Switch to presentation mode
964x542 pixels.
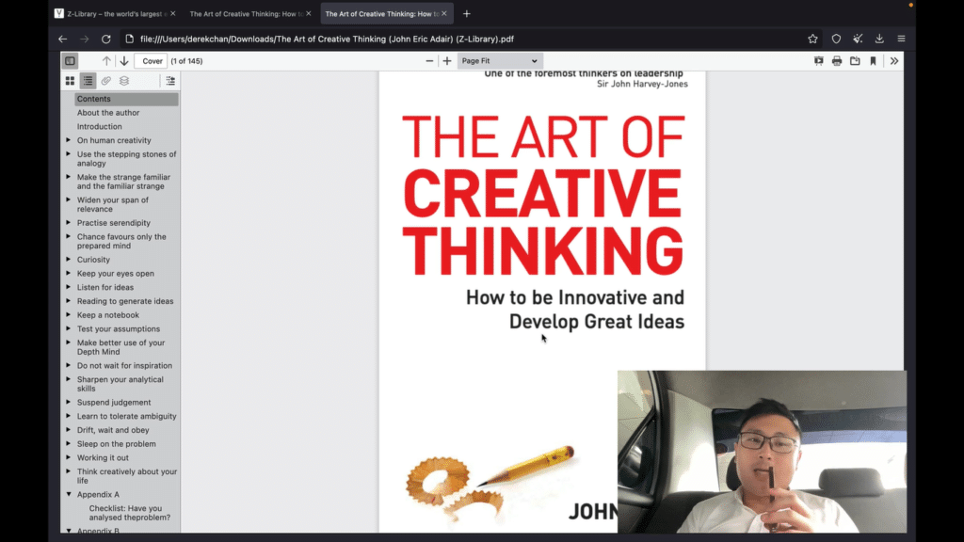point(818,61)
